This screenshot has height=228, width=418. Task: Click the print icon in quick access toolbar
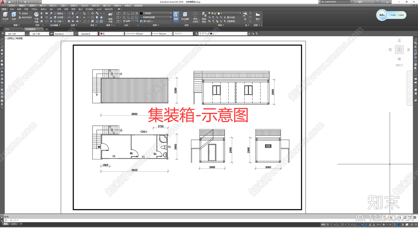click(x=25, y=2)
